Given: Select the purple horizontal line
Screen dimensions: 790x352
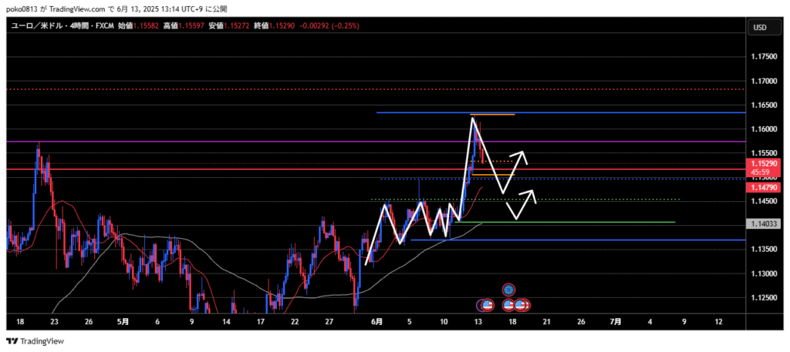Looking at the screenshot, I should [231, 141].
